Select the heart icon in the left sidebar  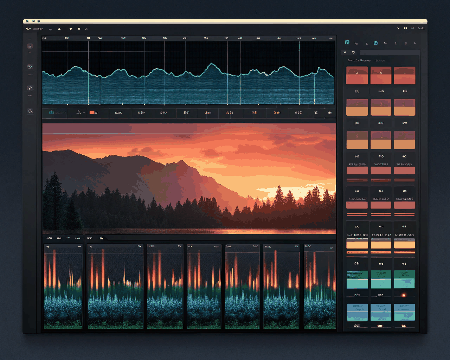click(30, 88)
